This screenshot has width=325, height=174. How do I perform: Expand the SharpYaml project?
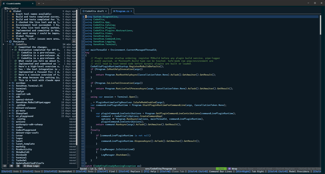(x=10, y=113)
